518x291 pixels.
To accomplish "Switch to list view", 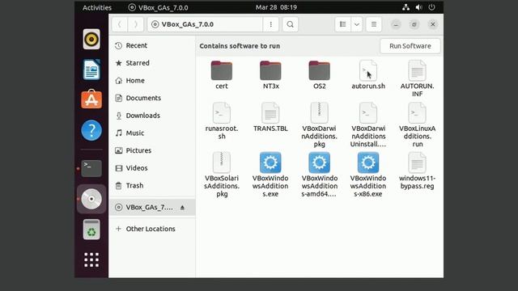I will pos(342,24).
